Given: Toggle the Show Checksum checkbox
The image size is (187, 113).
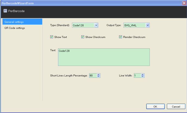Looking at the screenshot, I should pyautogui.click(x=83, y=37).
